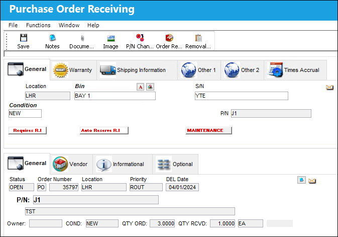Click the large lower P/N field J1
Image resolution: width=338 pixels, height=237 pixels.
coord(96,200)
